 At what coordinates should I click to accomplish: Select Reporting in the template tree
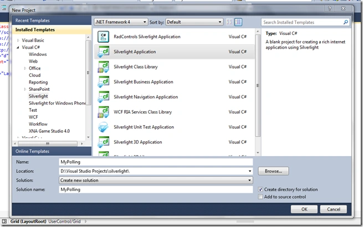tap(38, 82)
